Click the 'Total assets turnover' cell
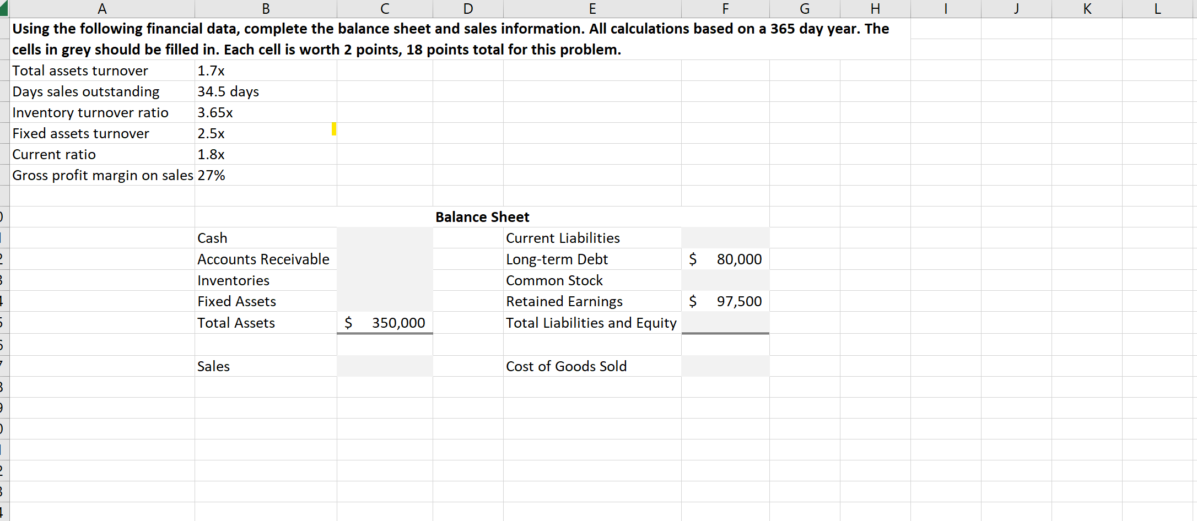The width and height of the screenshot is (1197, 521). [x=102, y=70]
